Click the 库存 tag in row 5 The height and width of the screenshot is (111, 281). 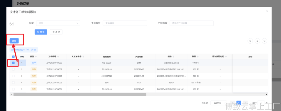(34, 89)
